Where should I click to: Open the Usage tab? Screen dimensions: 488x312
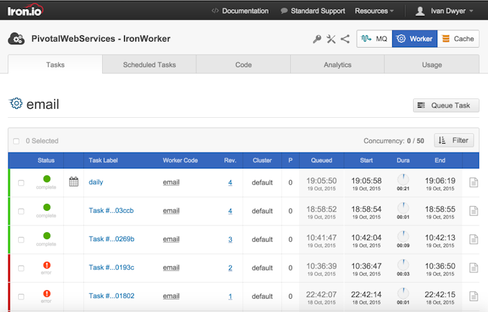pos(432,64)
